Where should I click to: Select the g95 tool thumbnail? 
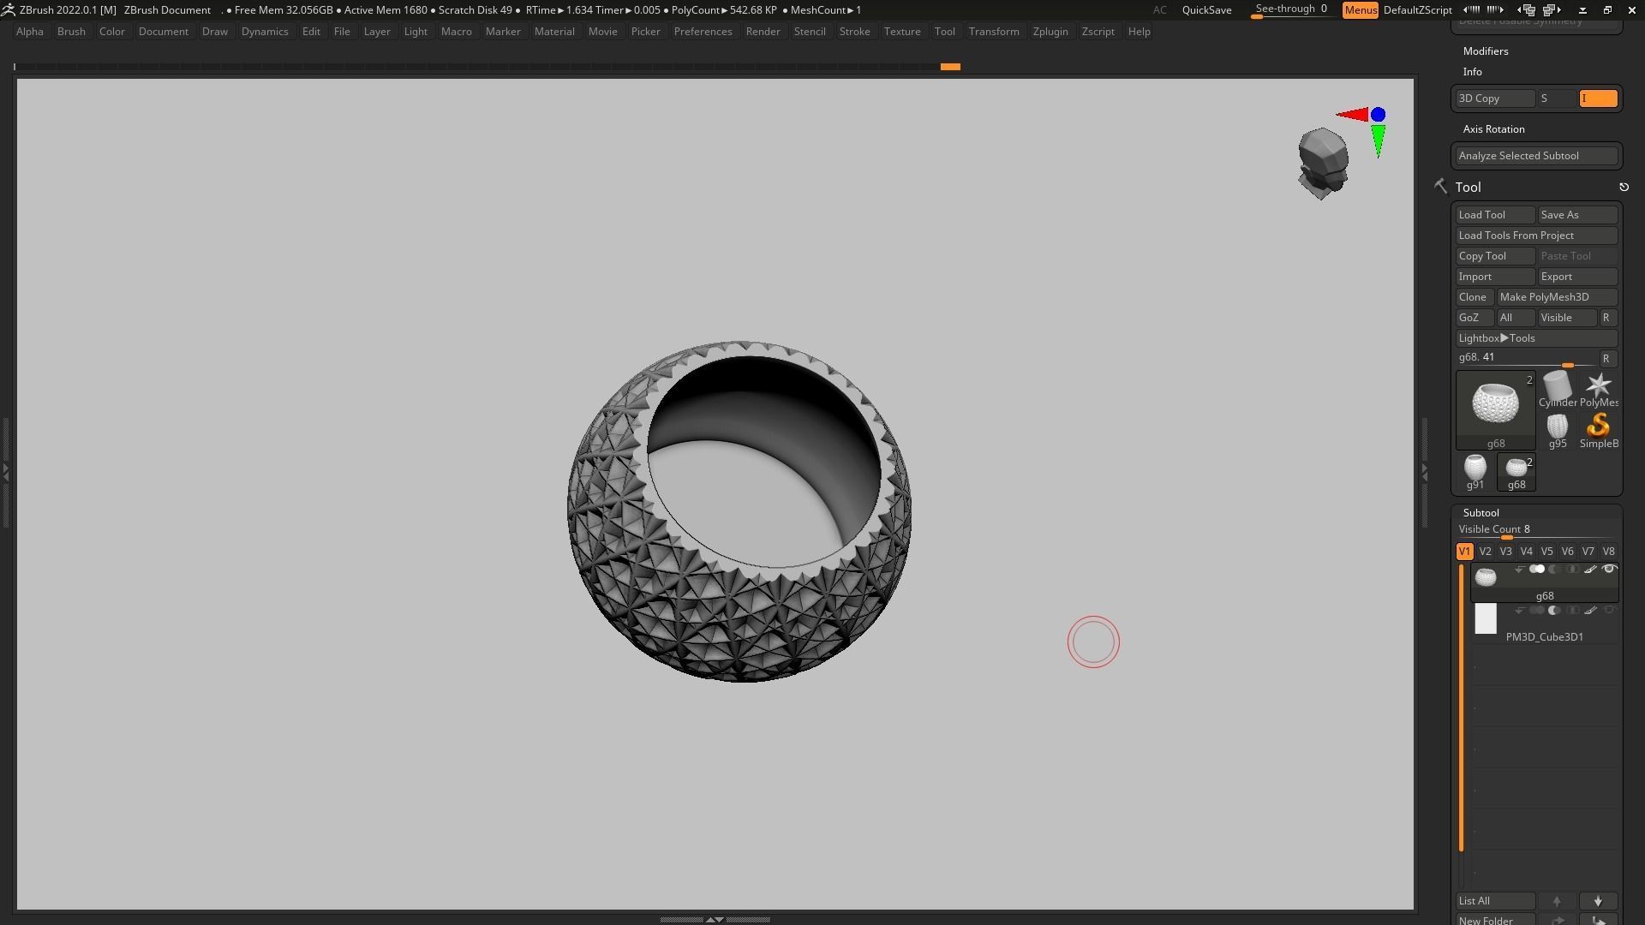tap(1557, 427)
